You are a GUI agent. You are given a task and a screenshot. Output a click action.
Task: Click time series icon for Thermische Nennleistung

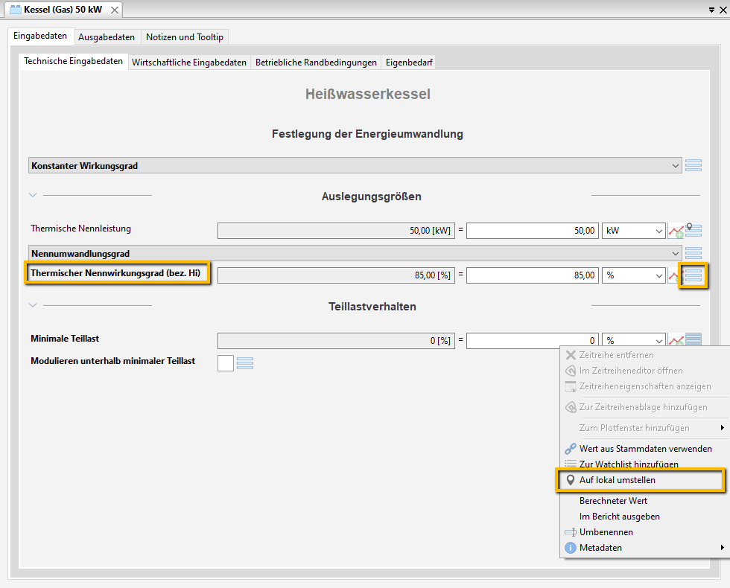[676, 231]
